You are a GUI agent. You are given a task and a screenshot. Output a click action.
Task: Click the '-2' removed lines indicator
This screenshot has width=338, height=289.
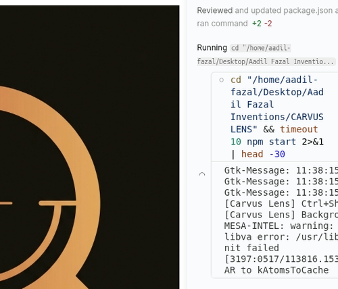click(268, 24)
